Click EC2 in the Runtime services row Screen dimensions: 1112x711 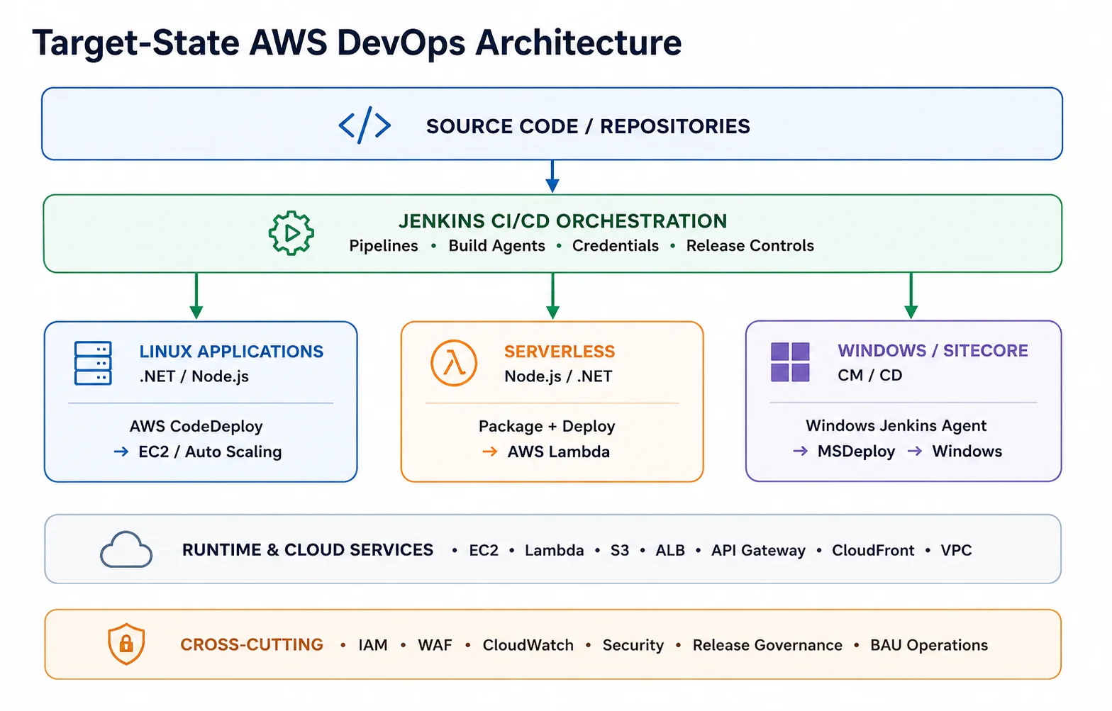(x=484, y=551)
